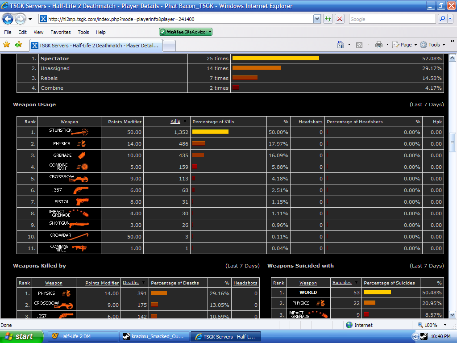
Task: Sort Weapon Usage by Points Modifier
Action: point(125,121)
